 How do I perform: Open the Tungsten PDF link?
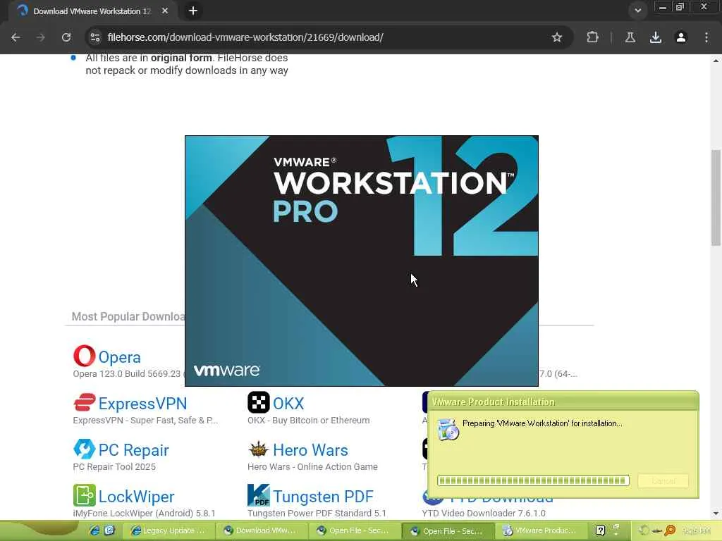click(x=323, y=497)
